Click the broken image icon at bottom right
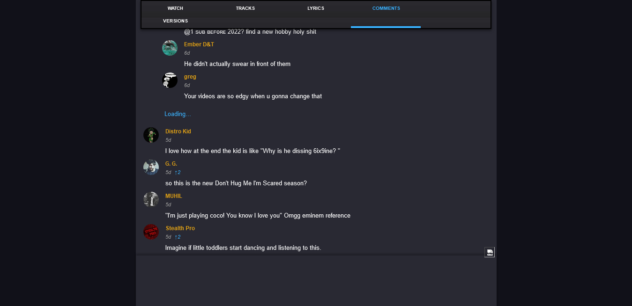The image size is (632, 306). 489,252
